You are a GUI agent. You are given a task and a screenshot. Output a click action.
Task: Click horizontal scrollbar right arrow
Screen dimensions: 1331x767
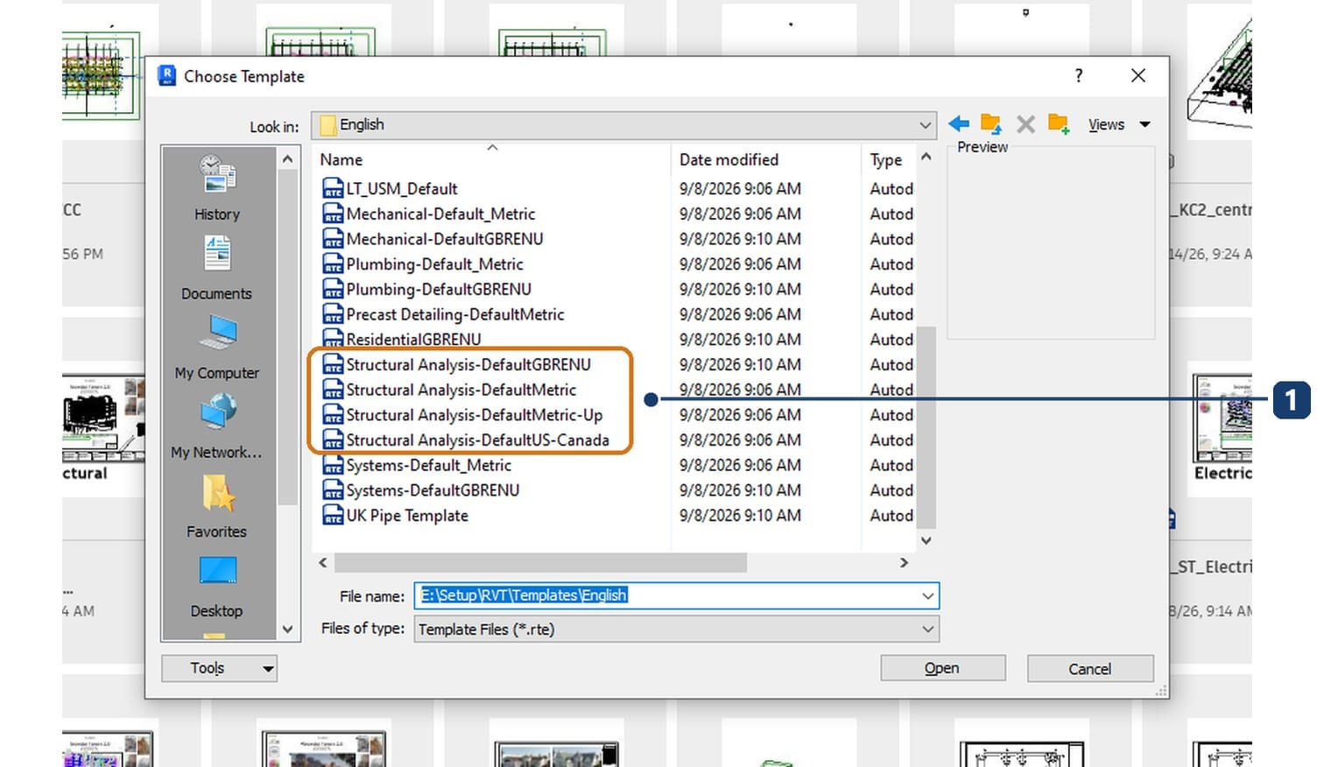(x=905, y=563)
